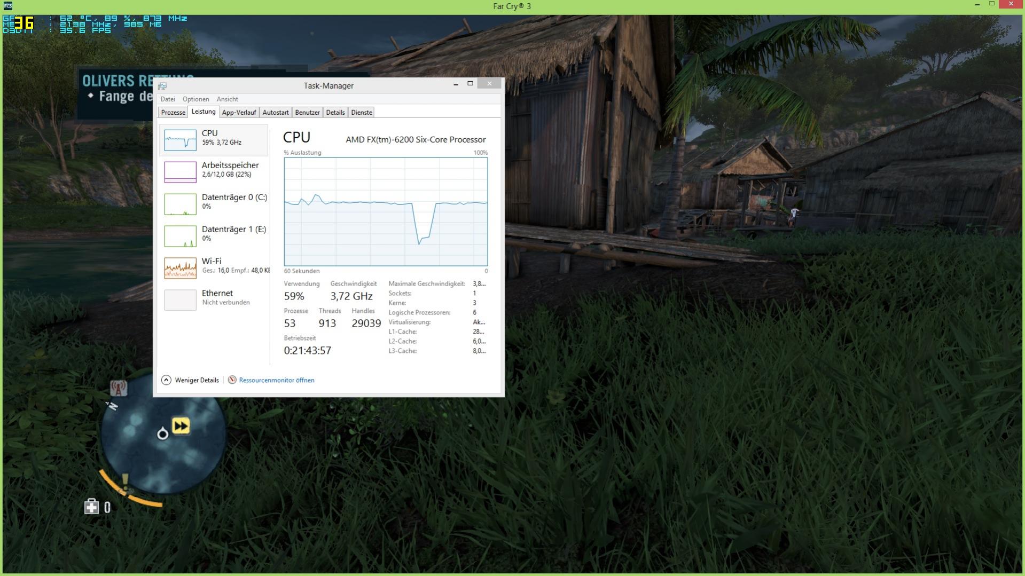The image size is (1025, 576).
Task: Click the Handles count 29039
Action: pos(366,323)
